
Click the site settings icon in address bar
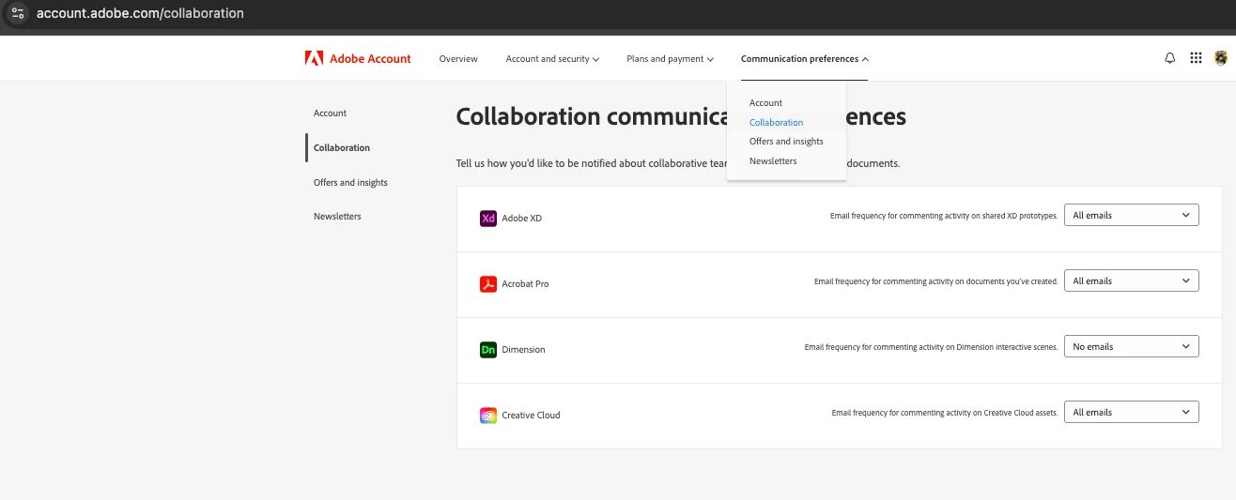17,13
